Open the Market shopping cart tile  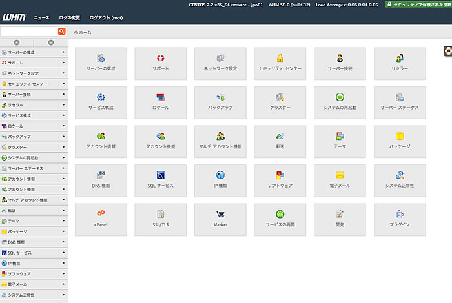point(220,219)
